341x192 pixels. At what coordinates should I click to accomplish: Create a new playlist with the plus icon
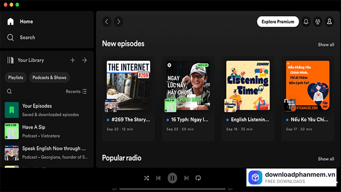pyautogui.click(x=72, y=60)
